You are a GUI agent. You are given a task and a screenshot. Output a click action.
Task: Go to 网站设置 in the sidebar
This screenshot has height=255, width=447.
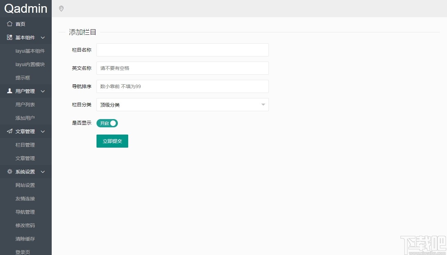[x=25, y=185]
